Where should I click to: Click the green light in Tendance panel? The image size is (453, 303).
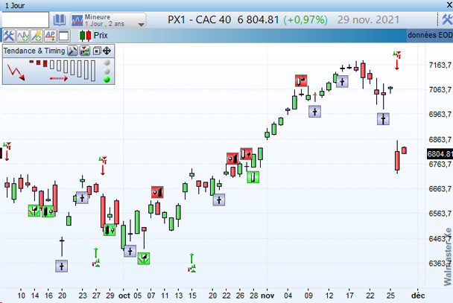click(x=107, y=79)
